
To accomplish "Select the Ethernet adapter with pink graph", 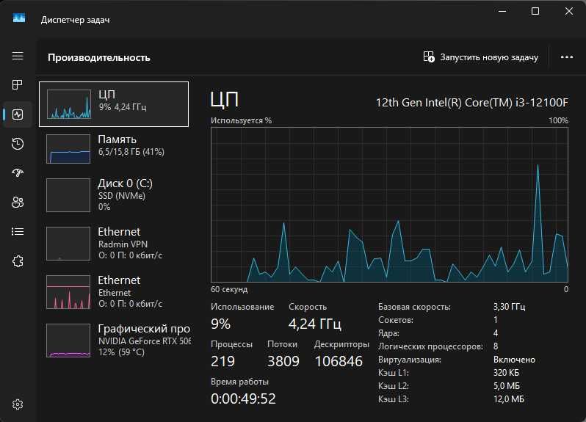I will [114, 291].
